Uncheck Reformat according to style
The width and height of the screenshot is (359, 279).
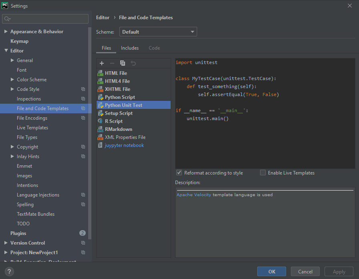point(179,173)
